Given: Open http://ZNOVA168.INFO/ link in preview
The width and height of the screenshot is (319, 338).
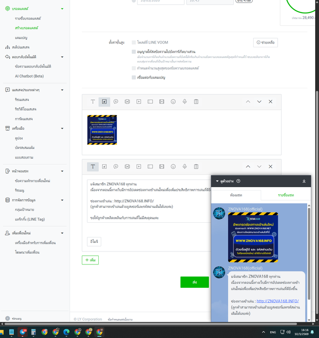Looking at the screenshot, I should click(278, 301).
